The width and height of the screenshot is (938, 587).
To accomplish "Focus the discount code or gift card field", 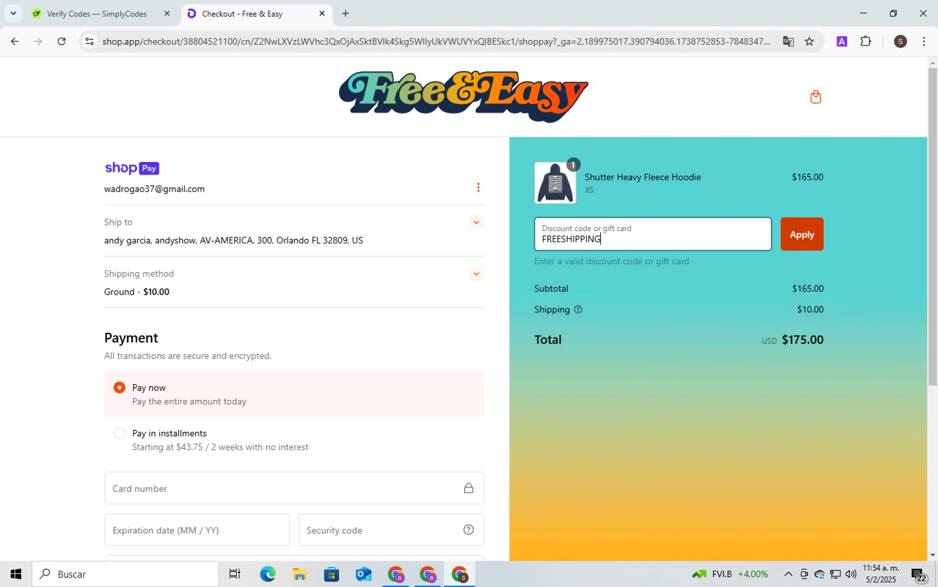I will [x=653, y=234].
